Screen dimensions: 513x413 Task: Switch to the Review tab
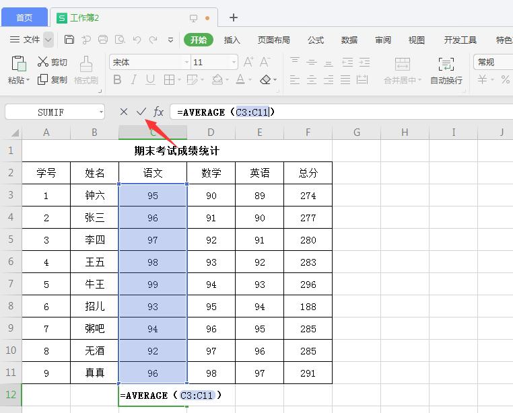(383, 40)
